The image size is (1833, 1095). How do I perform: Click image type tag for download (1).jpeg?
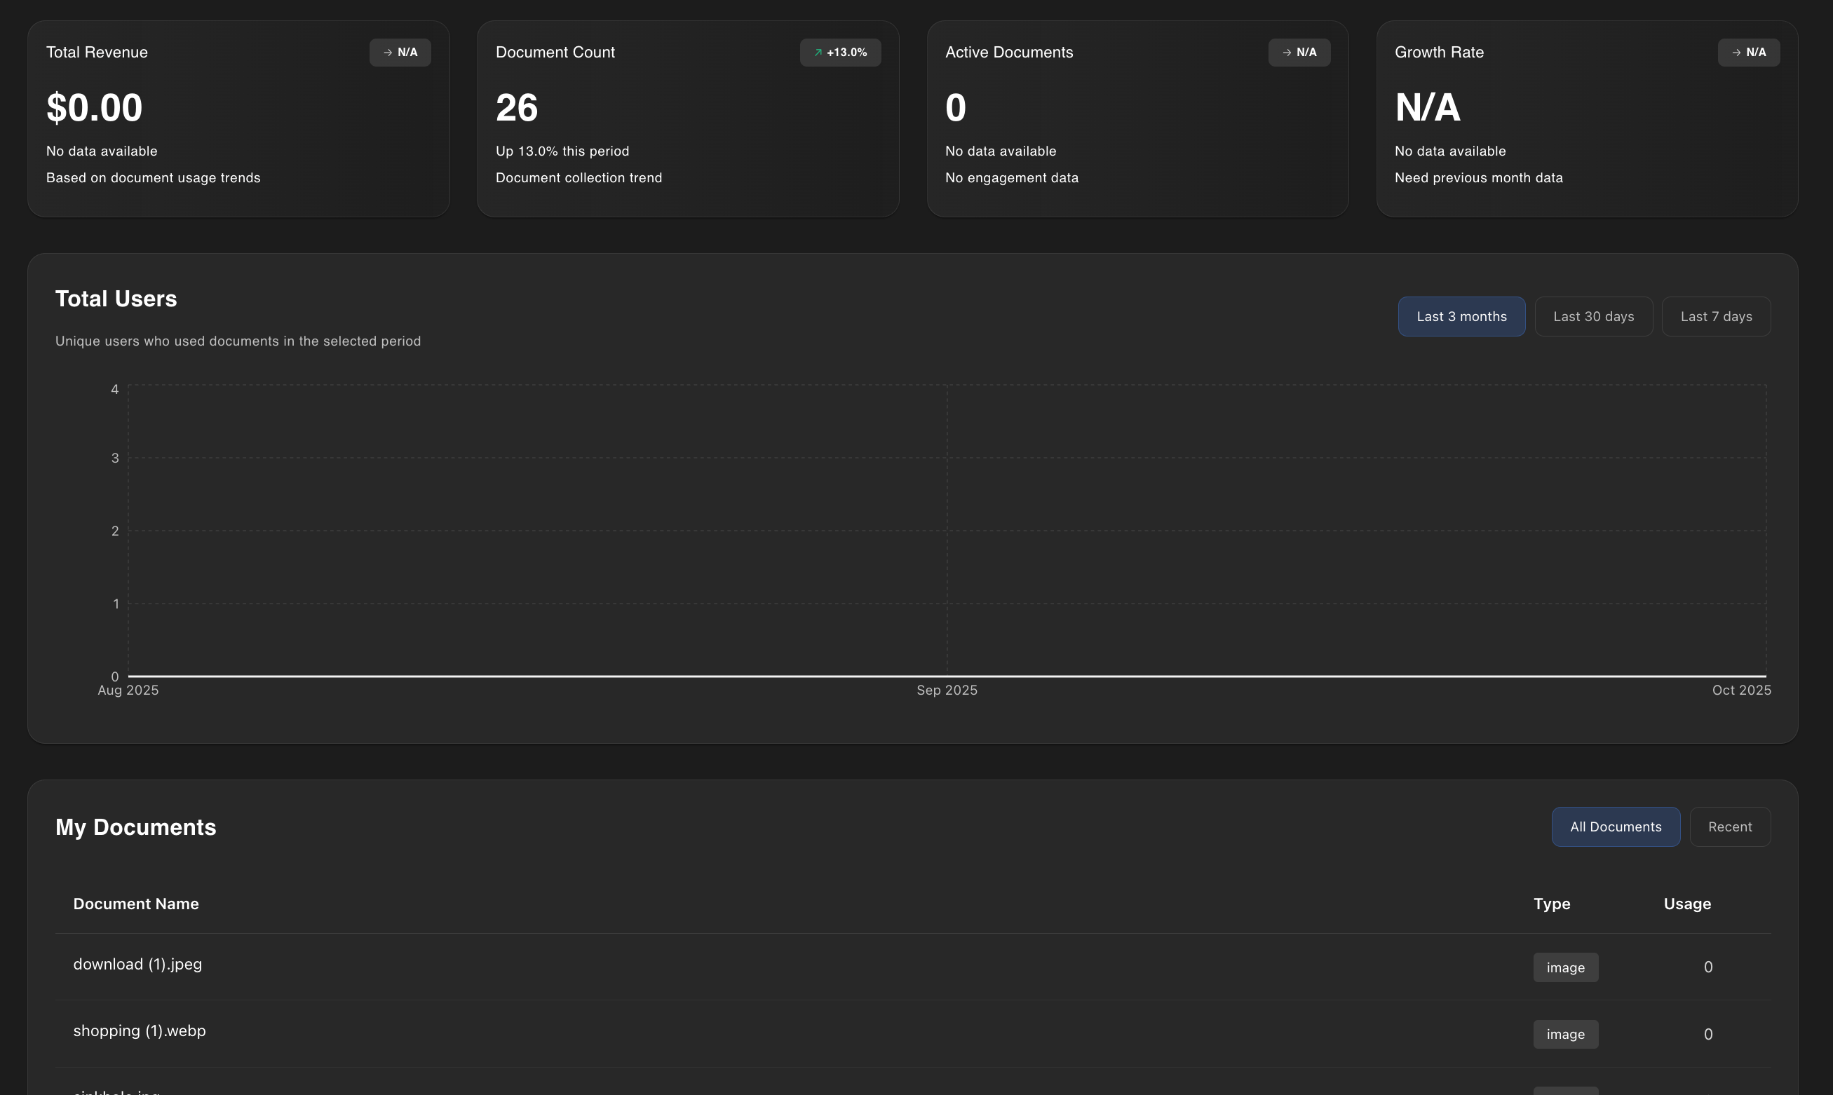tap(1565, 967)
